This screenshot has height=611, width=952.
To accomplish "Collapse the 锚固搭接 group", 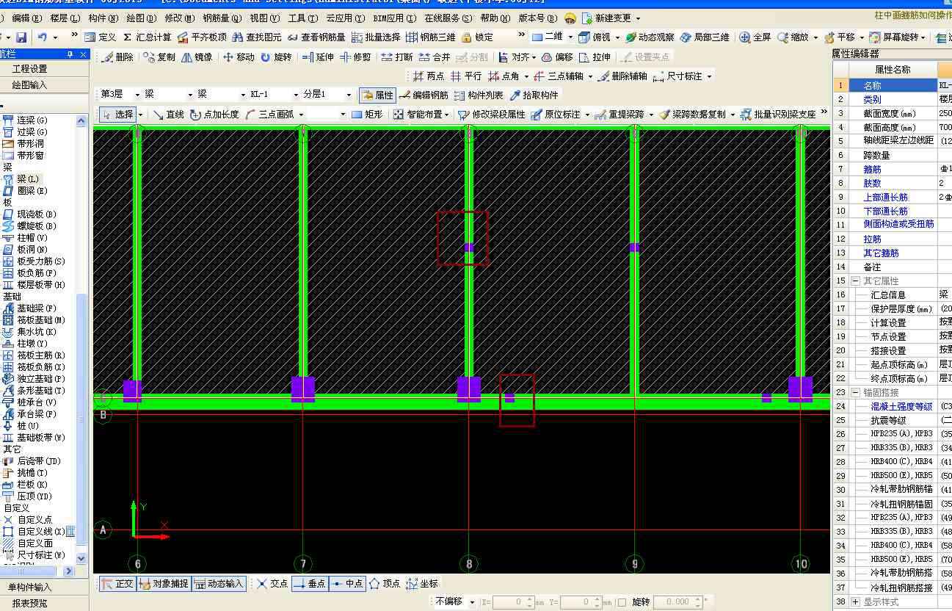I will click(x=855, y=393).
